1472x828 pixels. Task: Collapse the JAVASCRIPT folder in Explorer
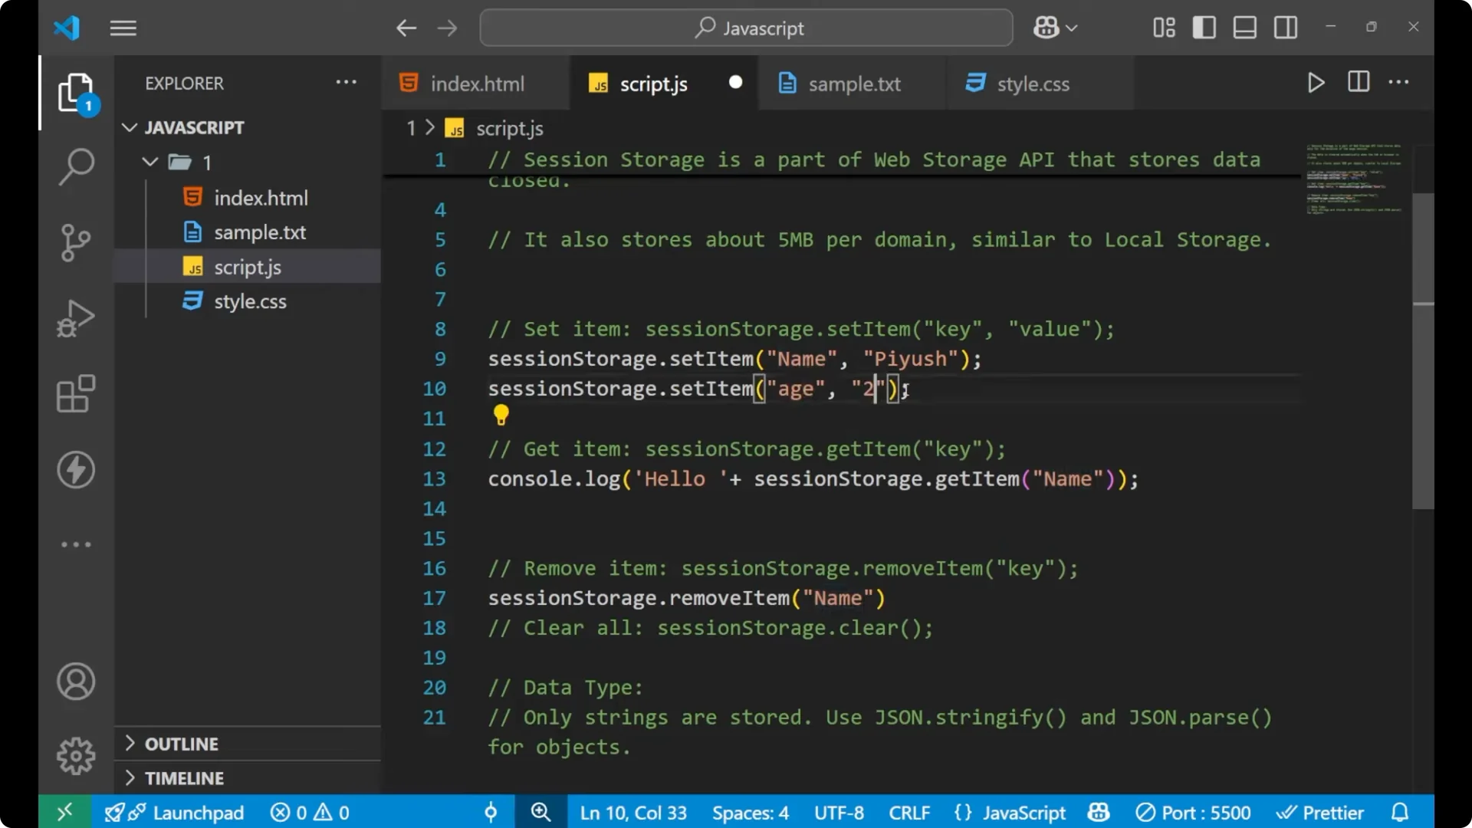[129, 127]
